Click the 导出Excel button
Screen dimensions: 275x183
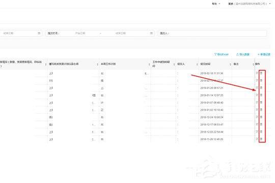222,54
